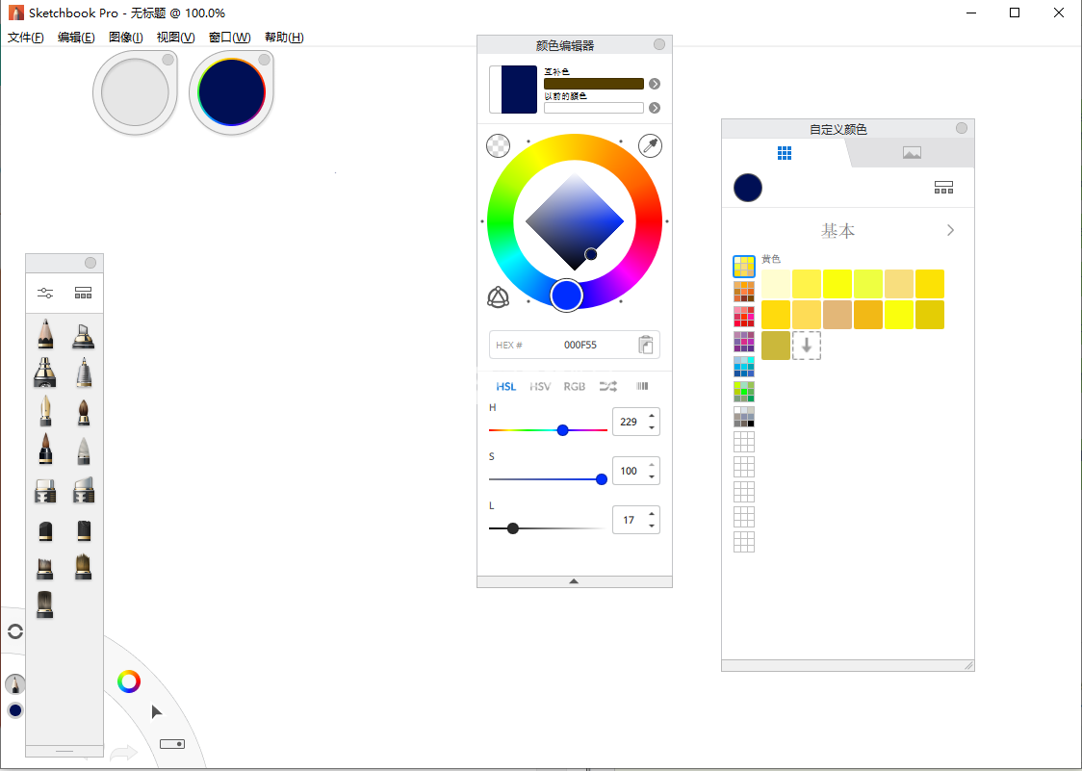Select the randomize color mode icon
The height and width of the screenshot is (771, 1082).
pyautogui.click(x=608, y=386)
